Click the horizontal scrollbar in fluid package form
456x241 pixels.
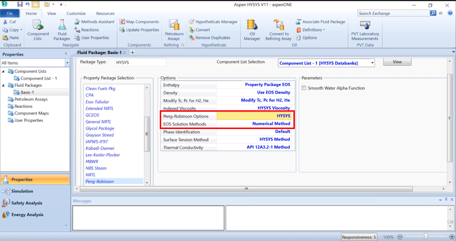coord(246,189)
